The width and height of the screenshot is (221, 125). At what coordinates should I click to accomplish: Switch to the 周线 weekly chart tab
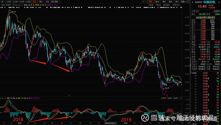click(x=41, y=2)
